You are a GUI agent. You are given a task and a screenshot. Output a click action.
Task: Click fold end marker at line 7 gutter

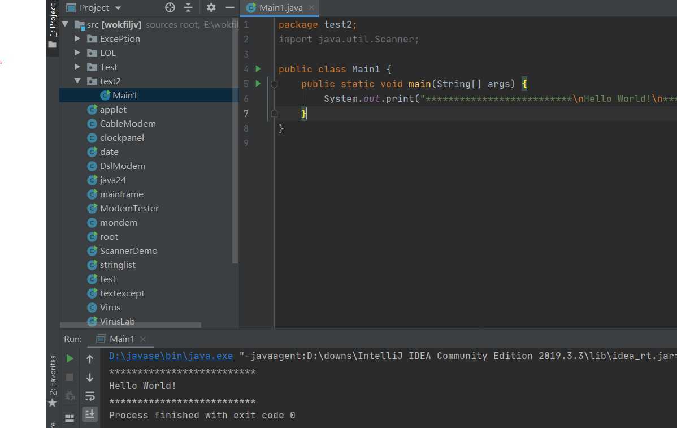tap(274, 114)
